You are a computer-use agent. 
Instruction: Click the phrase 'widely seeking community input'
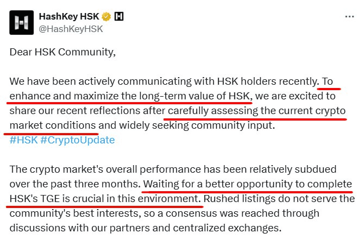tap(197, 125)
